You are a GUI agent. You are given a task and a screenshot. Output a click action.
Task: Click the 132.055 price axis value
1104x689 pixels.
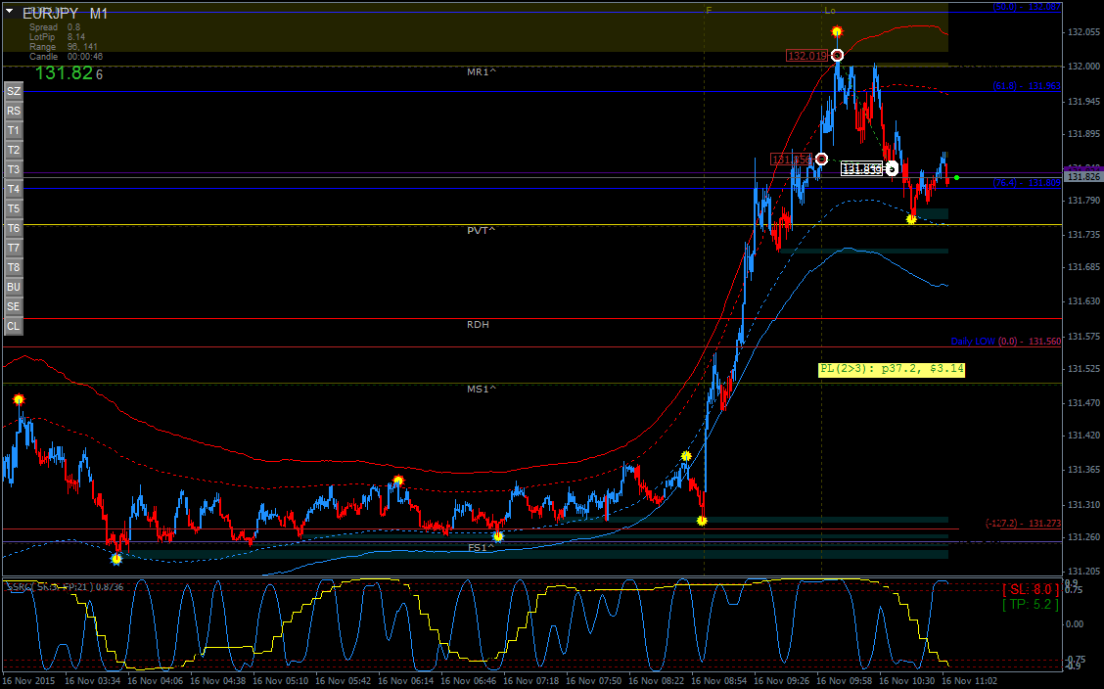coord(1083,32)
